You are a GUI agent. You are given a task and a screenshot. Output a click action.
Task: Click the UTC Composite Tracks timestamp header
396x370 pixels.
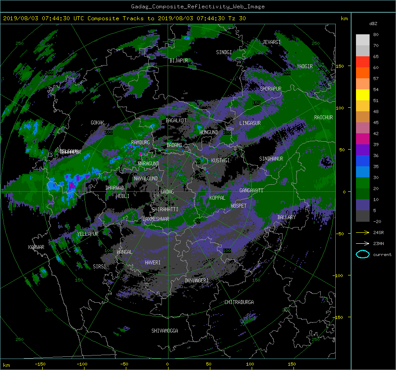tap(124, 18)
